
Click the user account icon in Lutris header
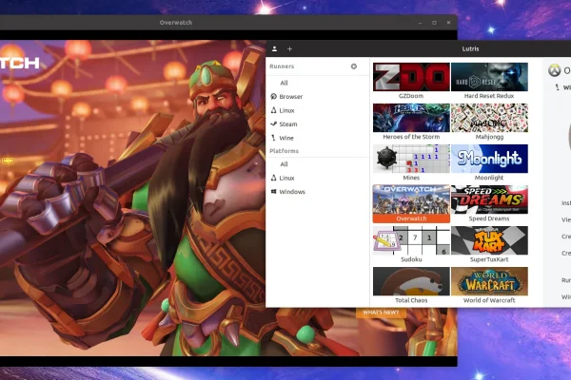coord(275,48)
